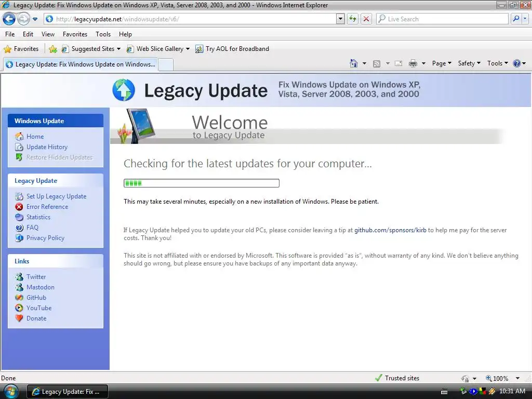The width and height of the screenshot is (532, 399).
Task: Open Set Up Legacy Update link
Action: click(56, 196)
